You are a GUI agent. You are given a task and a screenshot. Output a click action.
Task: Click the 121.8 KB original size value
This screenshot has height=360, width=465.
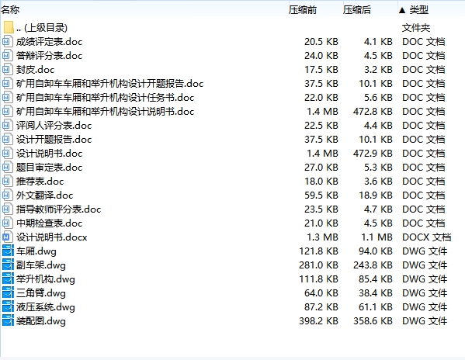click(x=318, y=251)
